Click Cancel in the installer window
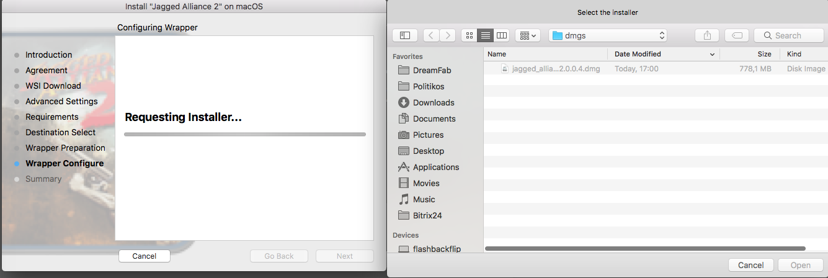This screenshot has height=278, width=828. [x=144, y=256]
